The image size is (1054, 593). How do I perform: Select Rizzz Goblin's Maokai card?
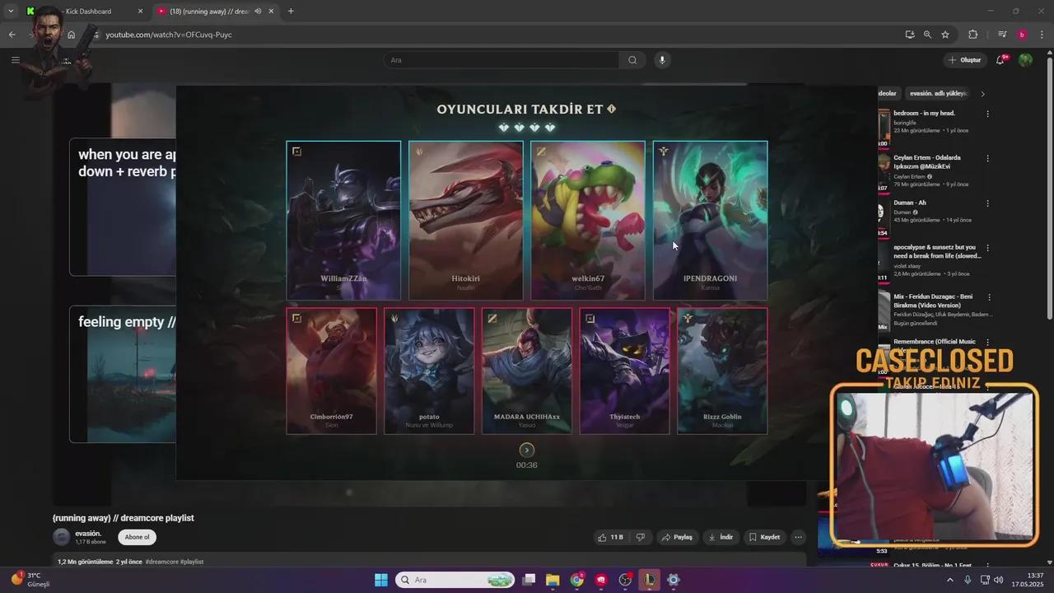722,371
